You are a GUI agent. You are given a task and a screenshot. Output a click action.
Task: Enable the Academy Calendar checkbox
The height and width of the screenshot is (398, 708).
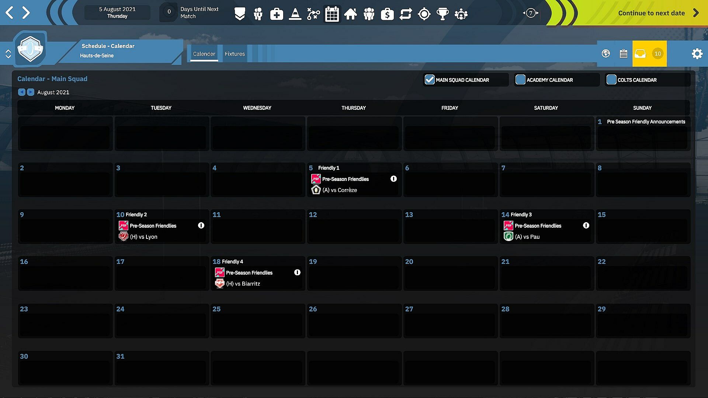click(520, 80)
